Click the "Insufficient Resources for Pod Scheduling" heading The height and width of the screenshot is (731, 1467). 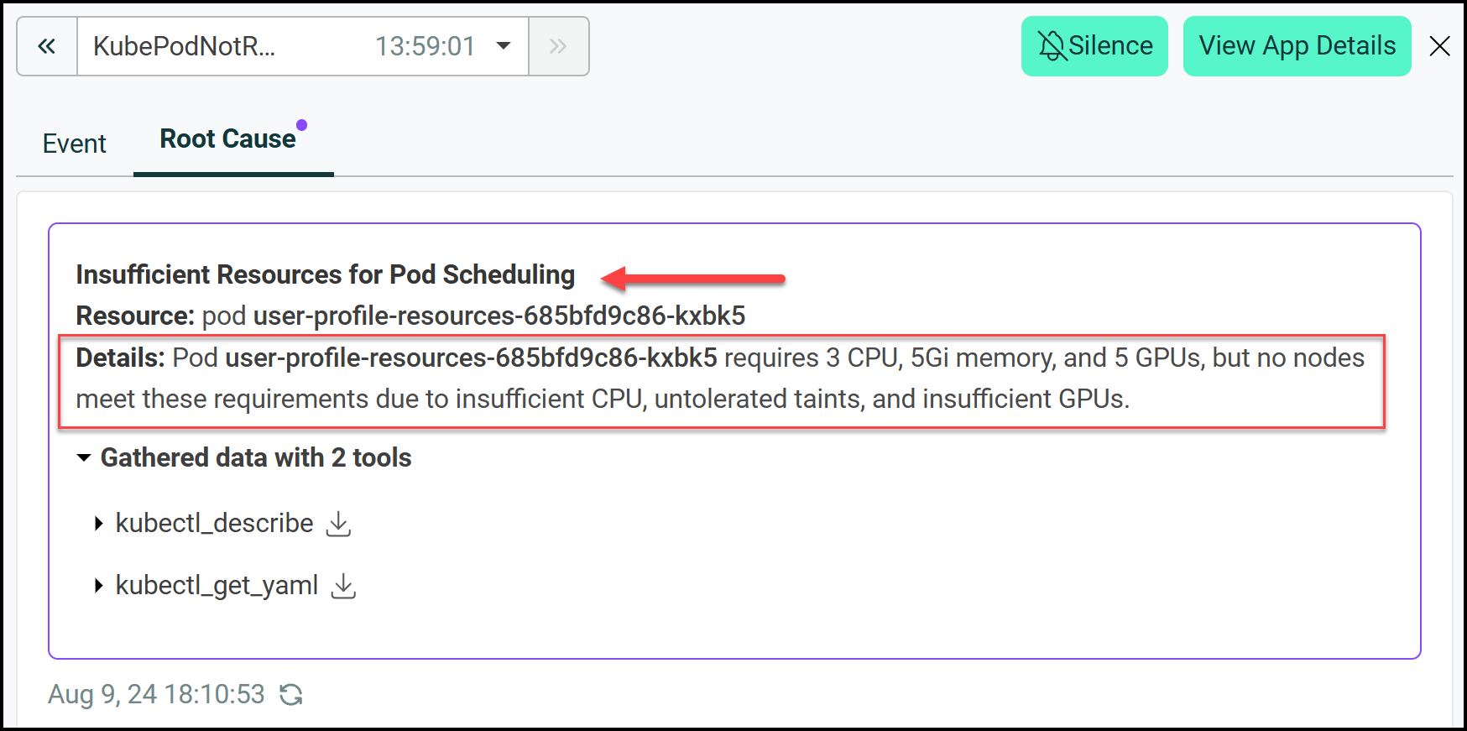coord(326,275)
